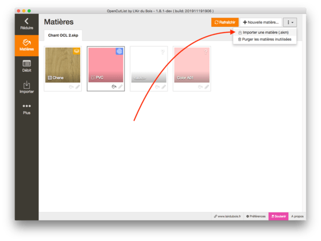Click the Nouvelle matière button
Image resolution: width=321 pixels, height=241 pixels.
point(261,22)
